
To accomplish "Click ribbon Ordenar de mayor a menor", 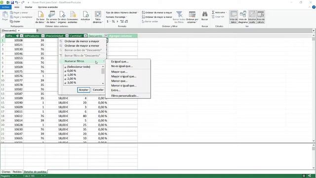I will point(157,17).
